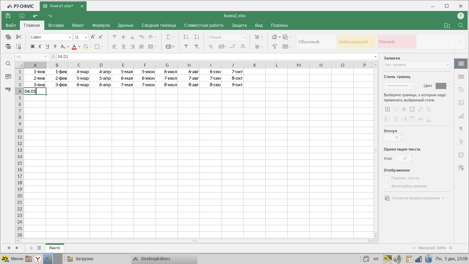This screenshot has width=469, height=264.
Task: Click the Cut scissors icon
Action: 19,37
